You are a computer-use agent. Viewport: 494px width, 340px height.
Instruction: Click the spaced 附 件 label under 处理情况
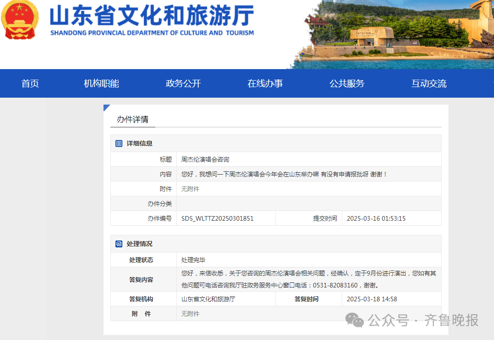point(141,314)
